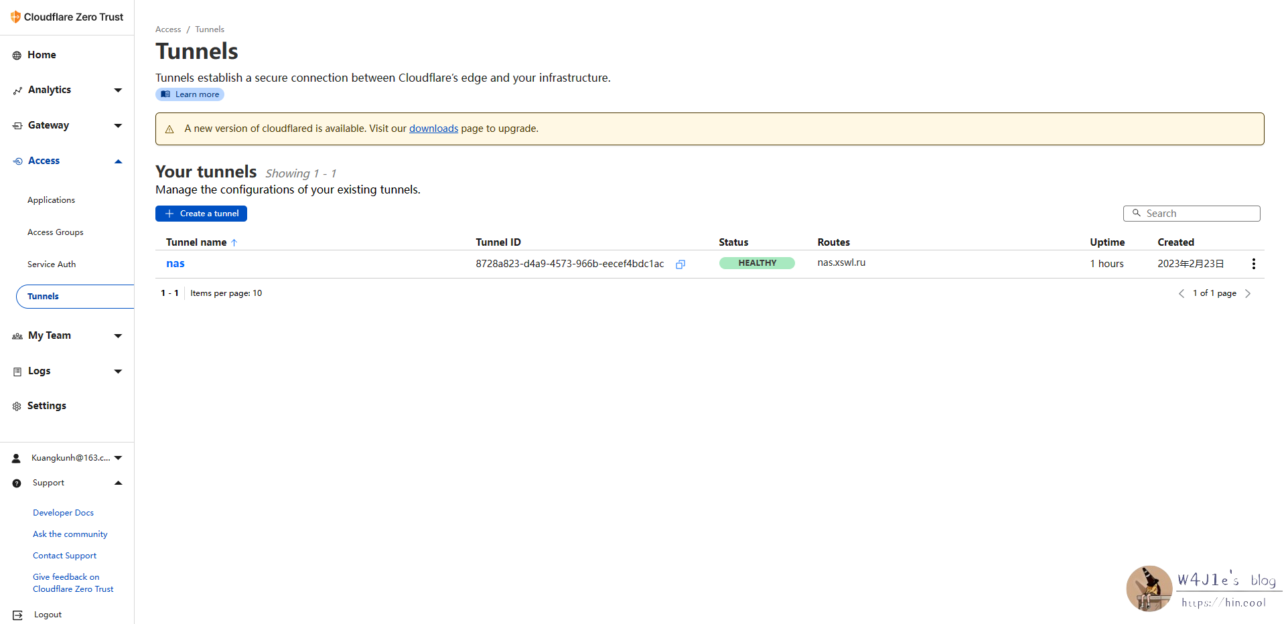The image size is (1286, 624).
Task: Open the downloads link in the upgrade notice
Action: pyautogui.click(x=433, y=128)
